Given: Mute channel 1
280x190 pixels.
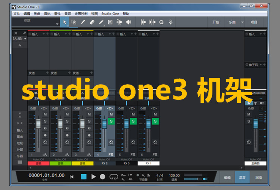Looking at the screenshot, I should point(45,114).
